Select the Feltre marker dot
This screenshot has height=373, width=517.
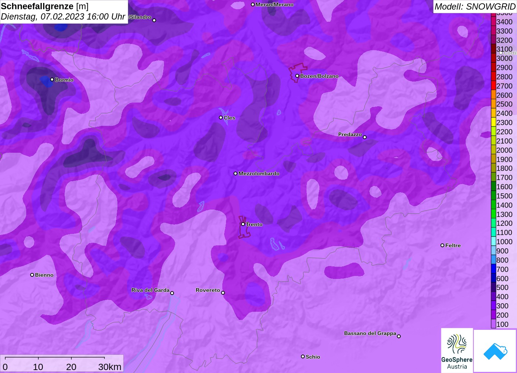point(442,245)
